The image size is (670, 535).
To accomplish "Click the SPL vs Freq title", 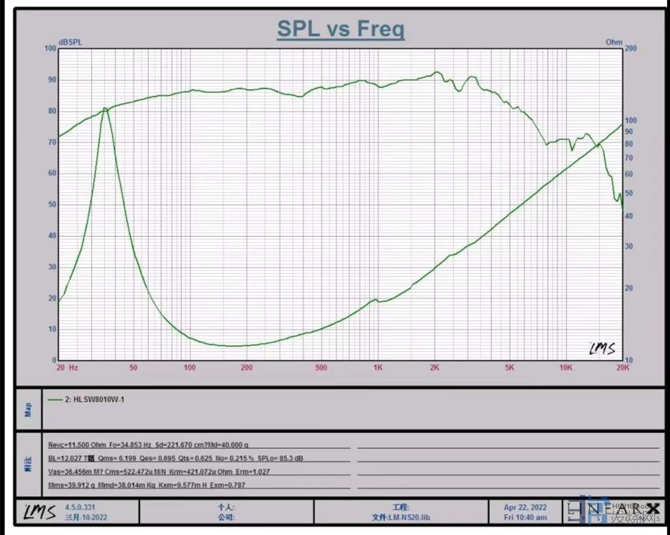I will click(341, 29).
